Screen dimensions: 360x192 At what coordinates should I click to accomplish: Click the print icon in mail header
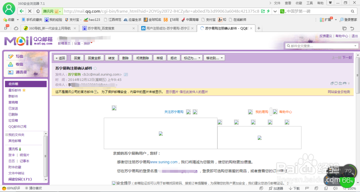[345, 83]
